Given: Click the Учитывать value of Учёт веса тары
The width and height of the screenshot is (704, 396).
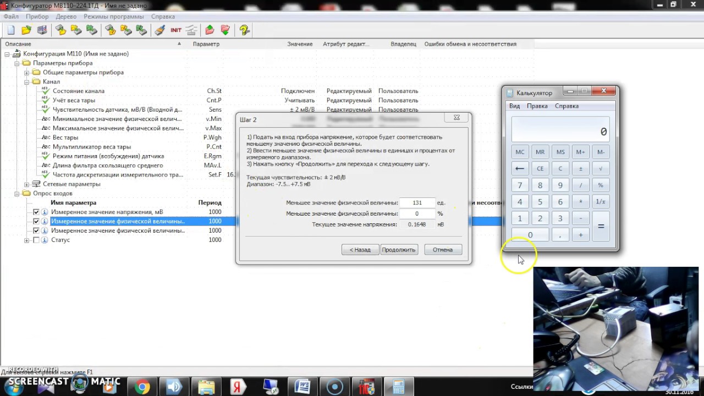Looking at the screenshot, I should coord(299,100).
